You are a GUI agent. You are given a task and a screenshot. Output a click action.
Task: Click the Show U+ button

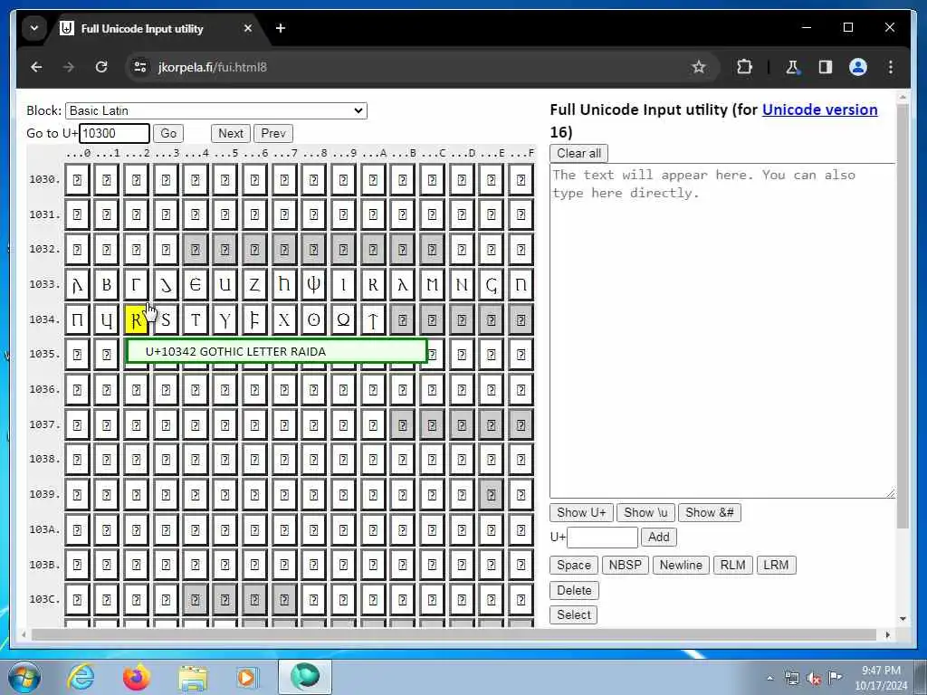click(x=581, y=513)
